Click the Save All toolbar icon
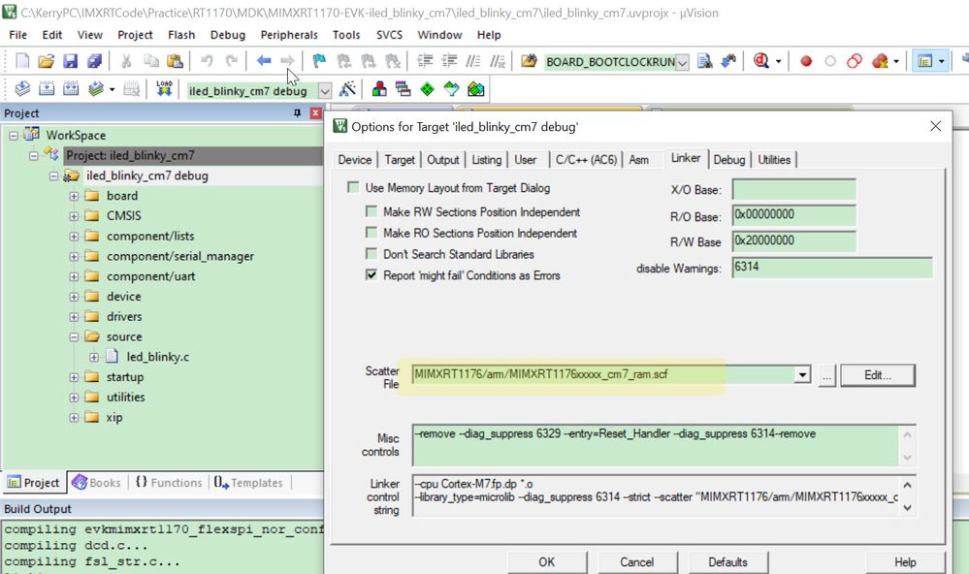This screenshot has width=969, height=574. point(94,61)
